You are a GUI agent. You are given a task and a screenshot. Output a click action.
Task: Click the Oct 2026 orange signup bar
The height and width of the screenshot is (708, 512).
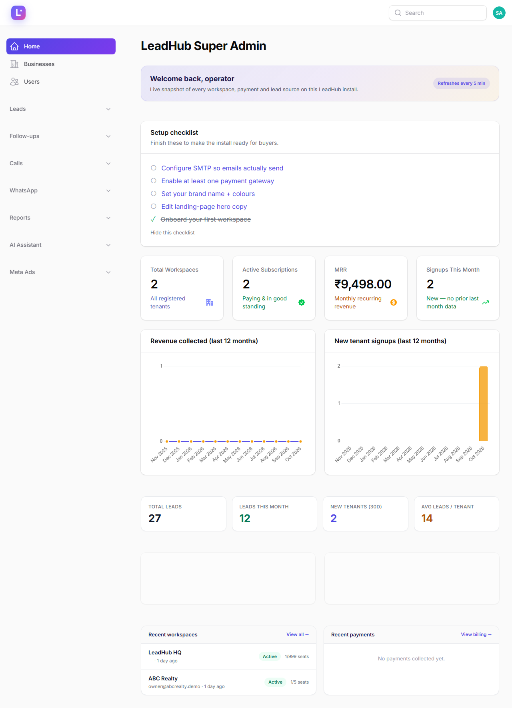tap(483, 403)
